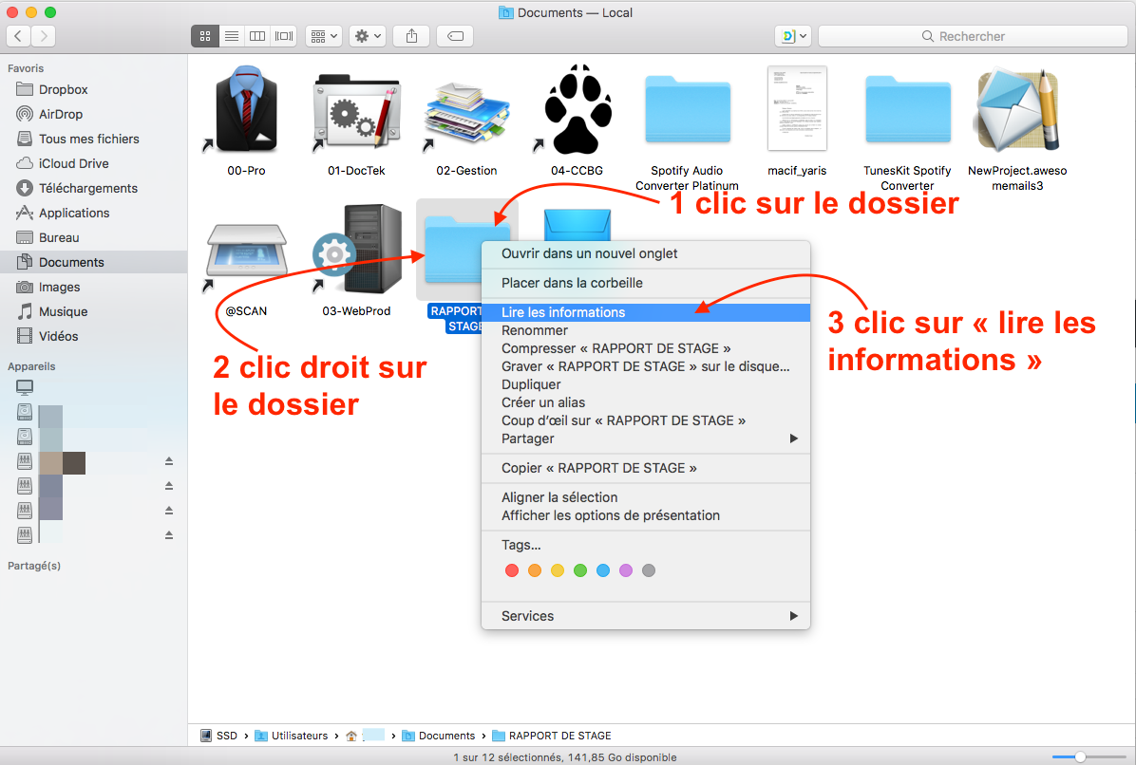Open Téléchargements in the sidebar
This screenshot has height=765, width=1136.
pos(88,188)
